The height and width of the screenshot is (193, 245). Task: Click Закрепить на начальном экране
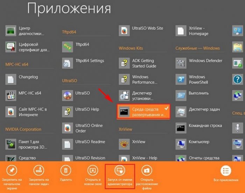pos(12,177)
